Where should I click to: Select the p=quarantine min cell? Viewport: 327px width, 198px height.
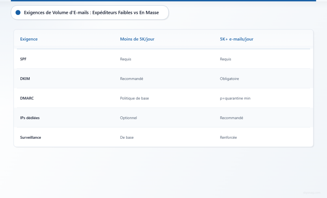click(x=235, y=98)
